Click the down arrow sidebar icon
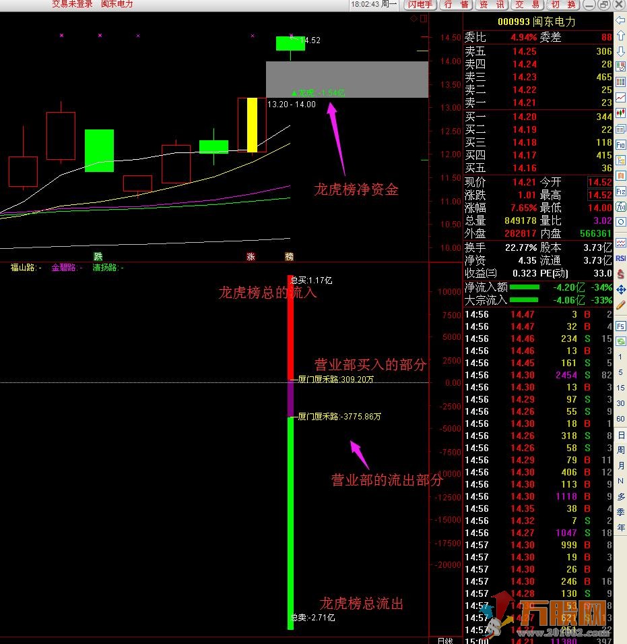Viewport: 627px width, 644px height. coord(620,51)
